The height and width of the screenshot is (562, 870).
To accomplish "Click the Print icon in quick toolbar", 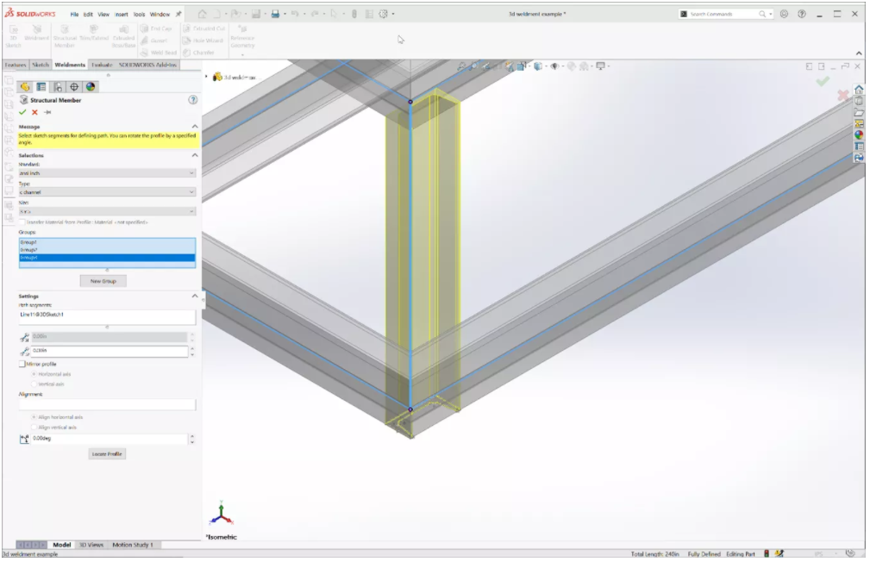I will click(275, 14).
